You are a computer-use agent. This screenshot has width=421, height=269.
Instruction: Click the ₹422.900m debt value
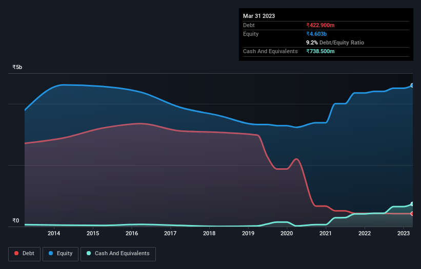tap(320, 25)
